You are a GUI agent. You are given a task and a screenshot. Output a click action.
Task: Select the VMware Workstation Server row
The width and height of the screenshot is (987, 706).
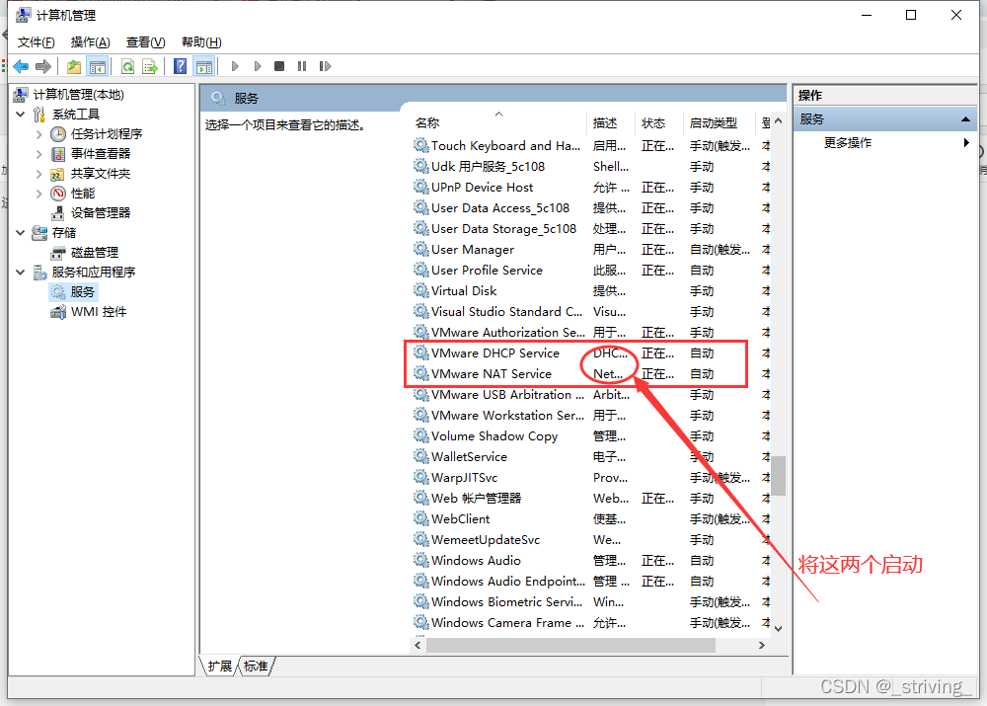click(x=591, y=416)
